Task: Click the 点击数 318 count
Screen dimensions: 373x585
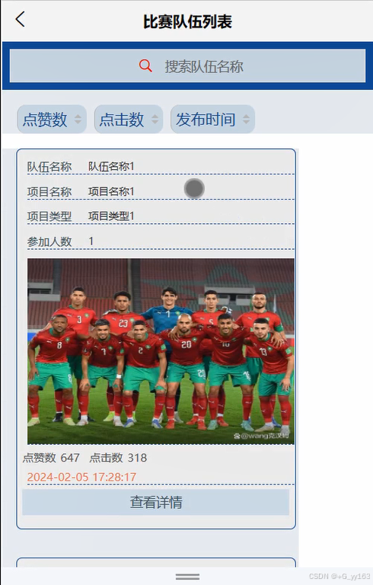Action: pyautogui.click(x=118, y=458)
